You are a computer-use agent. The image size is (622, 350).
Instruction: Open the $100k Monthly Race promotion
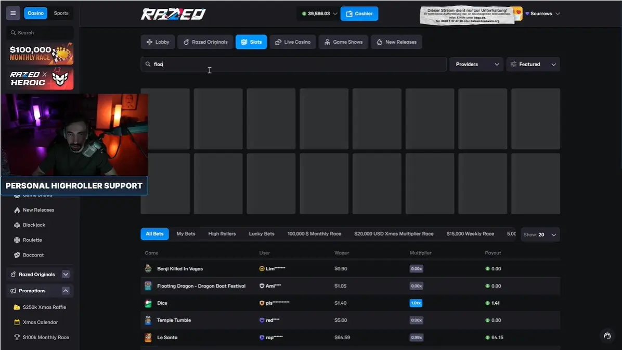[46, 338]
